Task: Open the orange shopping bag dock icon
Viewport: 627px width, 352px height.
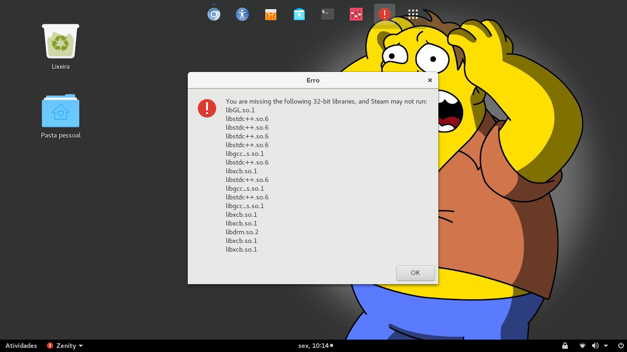Action: [271, 14]
